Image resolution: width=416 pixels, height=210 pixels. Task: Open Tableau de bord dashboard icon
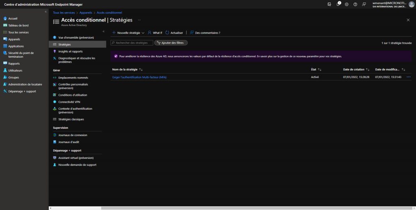[x=5, y=26]
